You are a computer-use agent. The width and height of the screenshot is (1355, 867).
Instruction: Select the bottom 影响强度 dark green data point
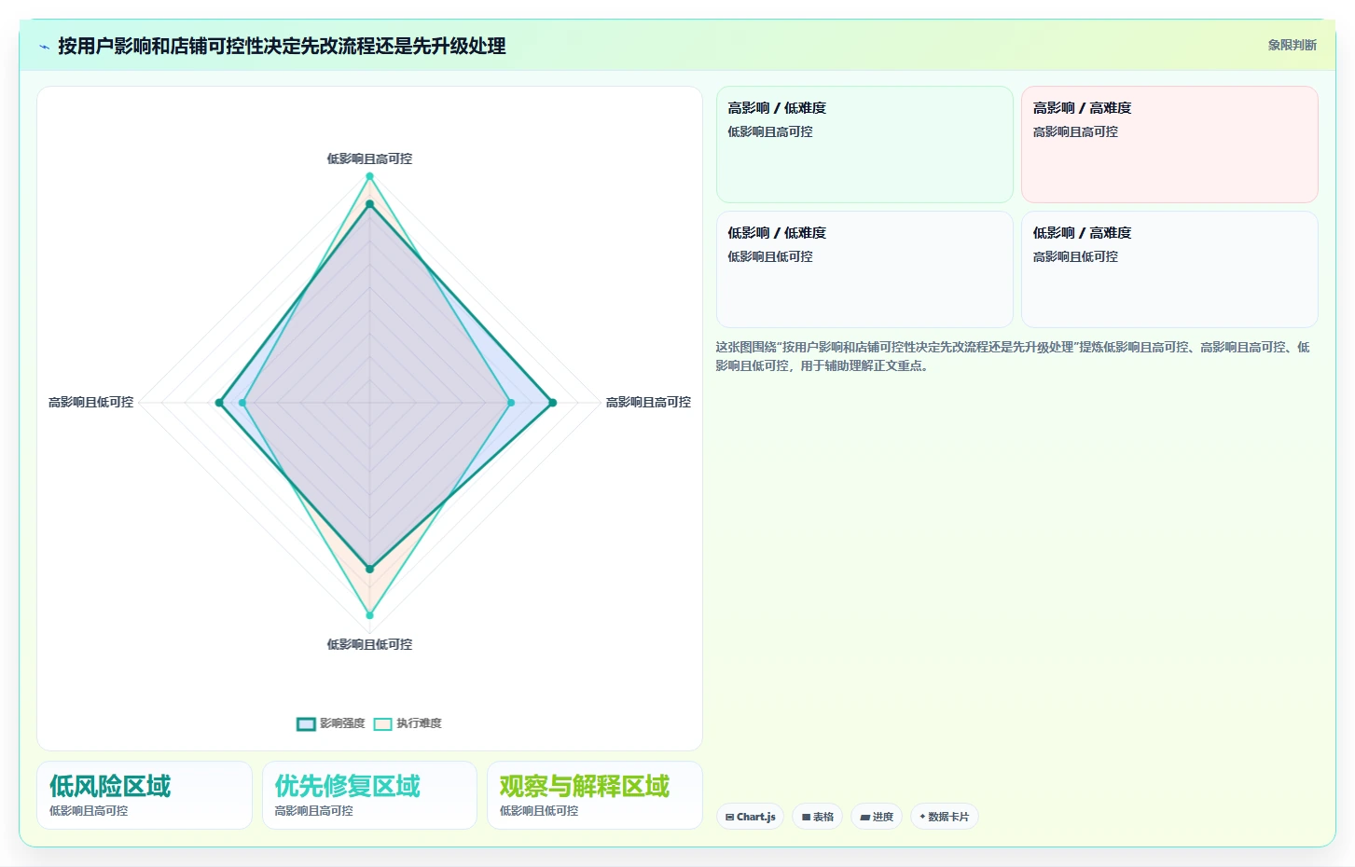369,569
